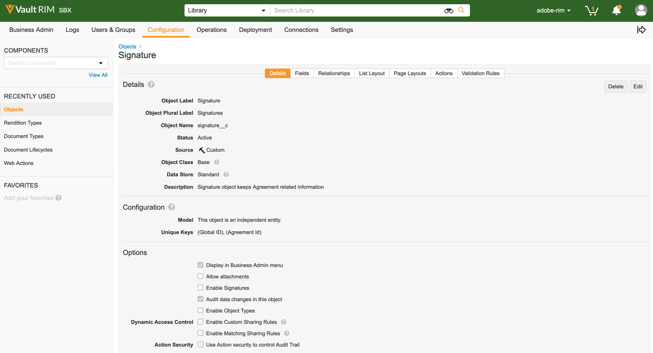Select the Details object tab
Screen dimensions: 653x353
click(x=278, y=73)
